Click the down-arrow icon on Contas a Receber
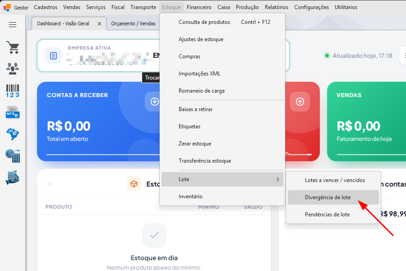 coord(155,102)
